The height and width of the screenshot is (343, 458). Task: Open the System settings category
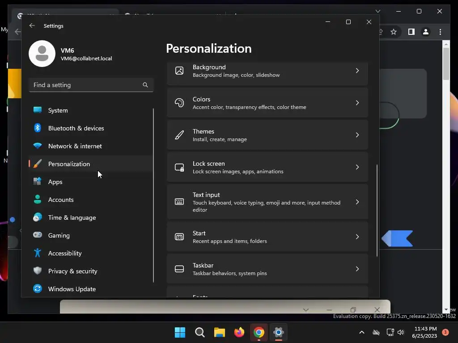click(x=90, y=110)
